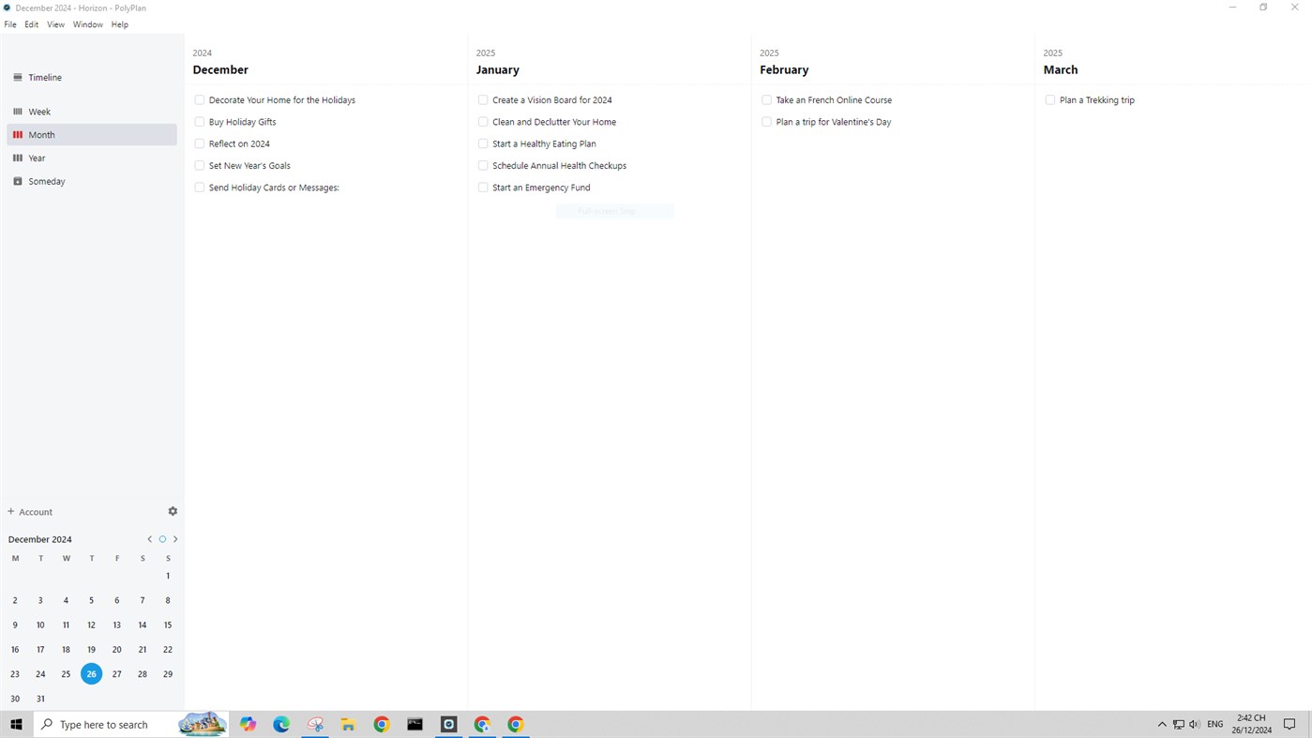Switch to Week view in sidebar
This screenshot has width=1312, height=738.
[92, 112]
